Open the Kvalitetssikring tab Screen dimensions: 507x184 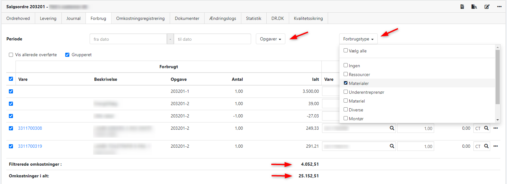(308, 18)
